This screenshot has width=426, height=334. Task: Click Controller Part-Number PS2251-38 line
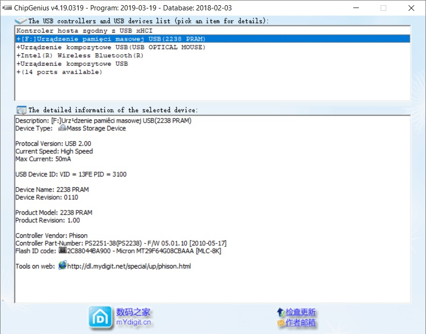pyautogui.click(x=121, y=243)
